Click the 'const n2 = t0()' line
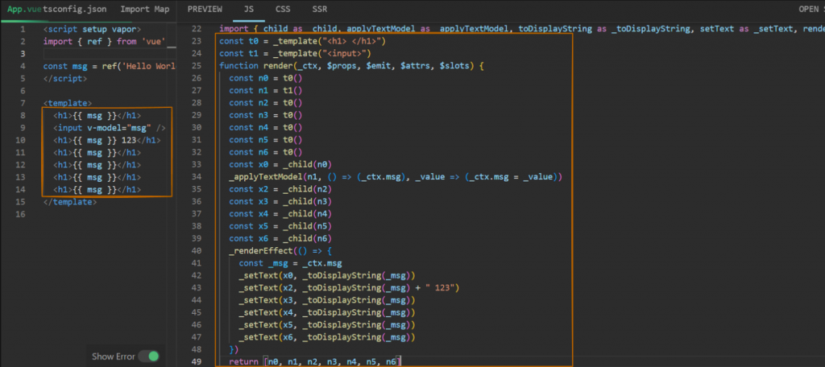This screenshot has width=825, height=367. (x=266, y=103)
